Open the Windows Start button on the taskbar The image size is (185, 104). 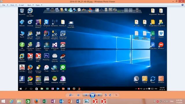[3, 101]
